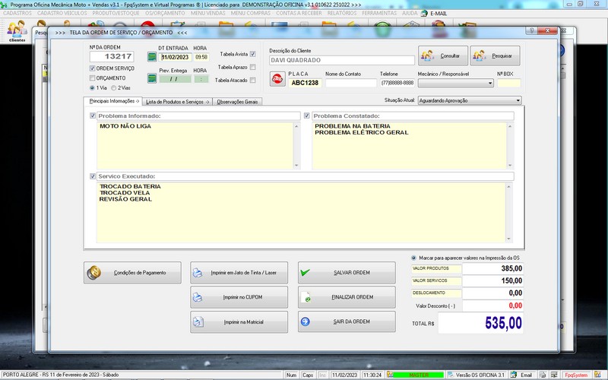Screen dimensions: 608x380
Task: Click SAIR DA ORDEM button
Action: [347, 321]
